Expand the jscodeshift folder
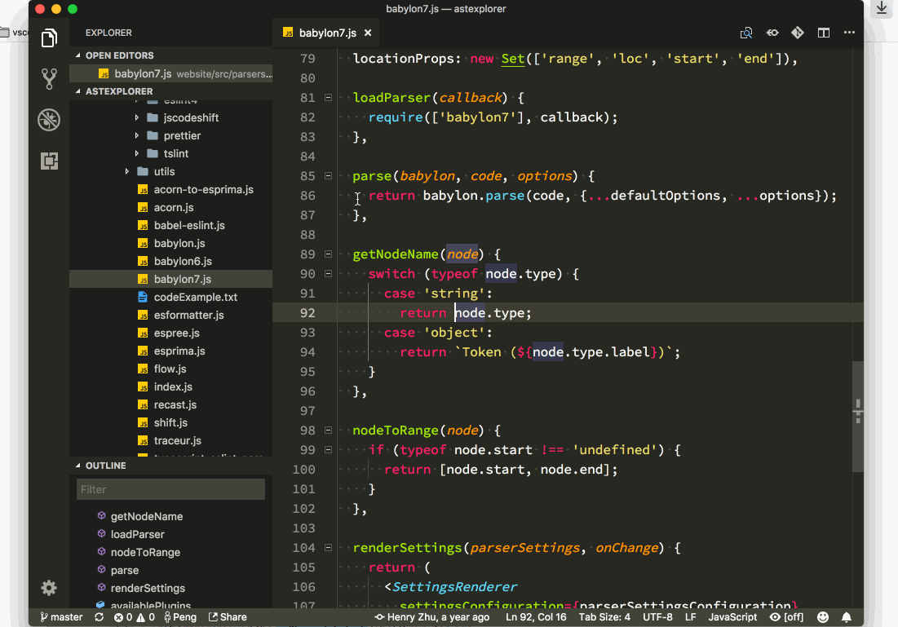Screen dimensions: 898x627 coord(137,117)
